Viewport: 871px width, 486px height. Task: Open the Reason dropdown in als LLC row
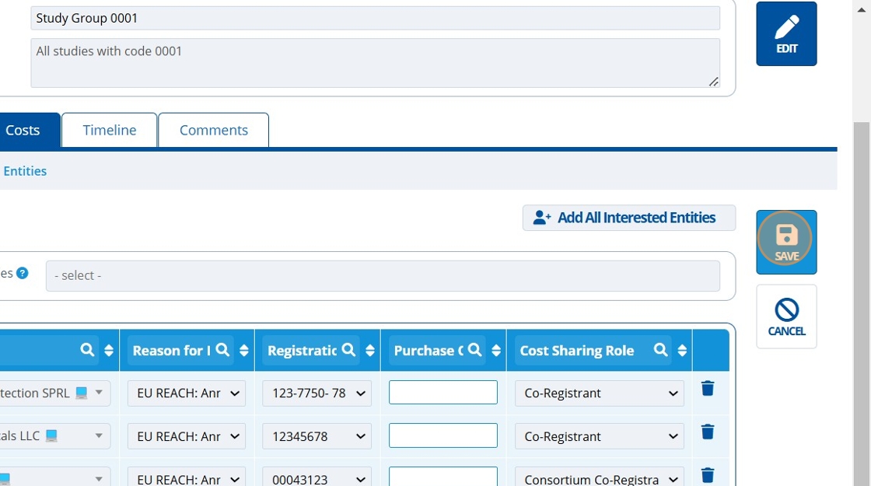point(187,436)
